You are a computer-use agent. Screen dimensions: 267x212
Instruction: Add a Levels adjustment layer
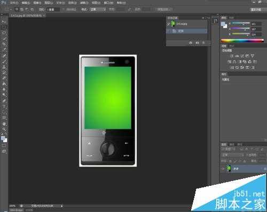[237, 56]
